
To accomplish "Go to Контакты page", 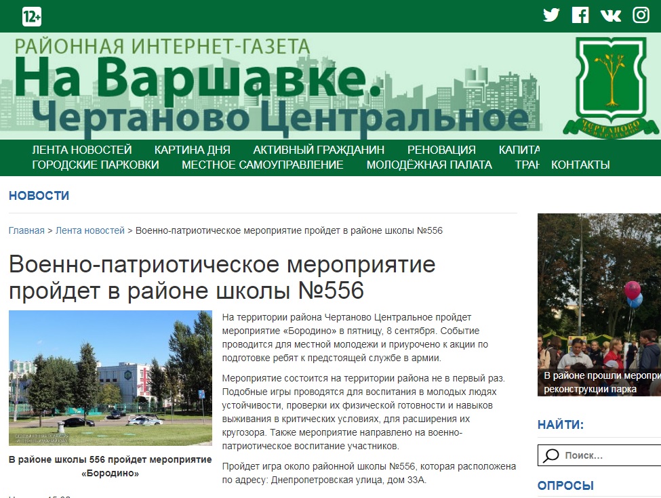I will pyautogui.click(x=580, y=165).
